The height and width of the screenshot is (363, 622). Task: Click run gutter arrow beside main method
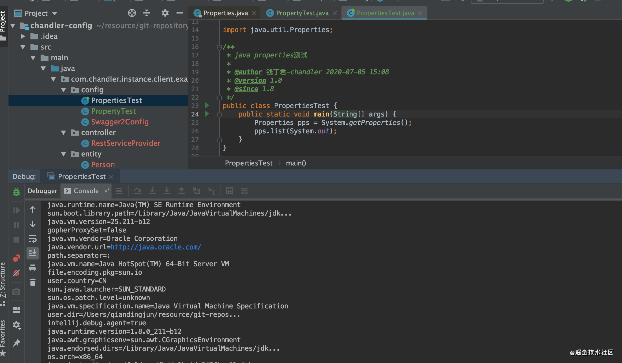tap(207, 114)
